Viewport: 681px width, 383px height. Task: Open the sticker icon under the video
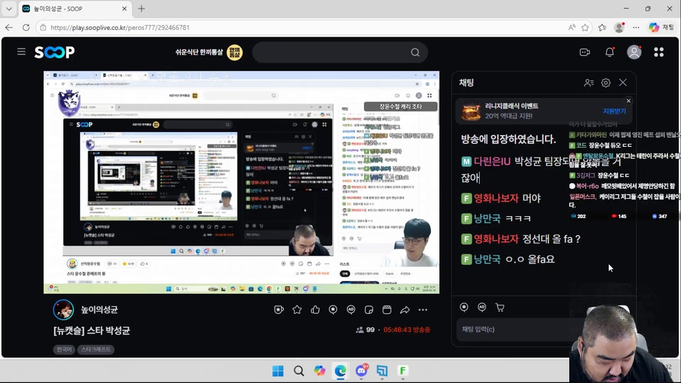click(x=369, y=310)
